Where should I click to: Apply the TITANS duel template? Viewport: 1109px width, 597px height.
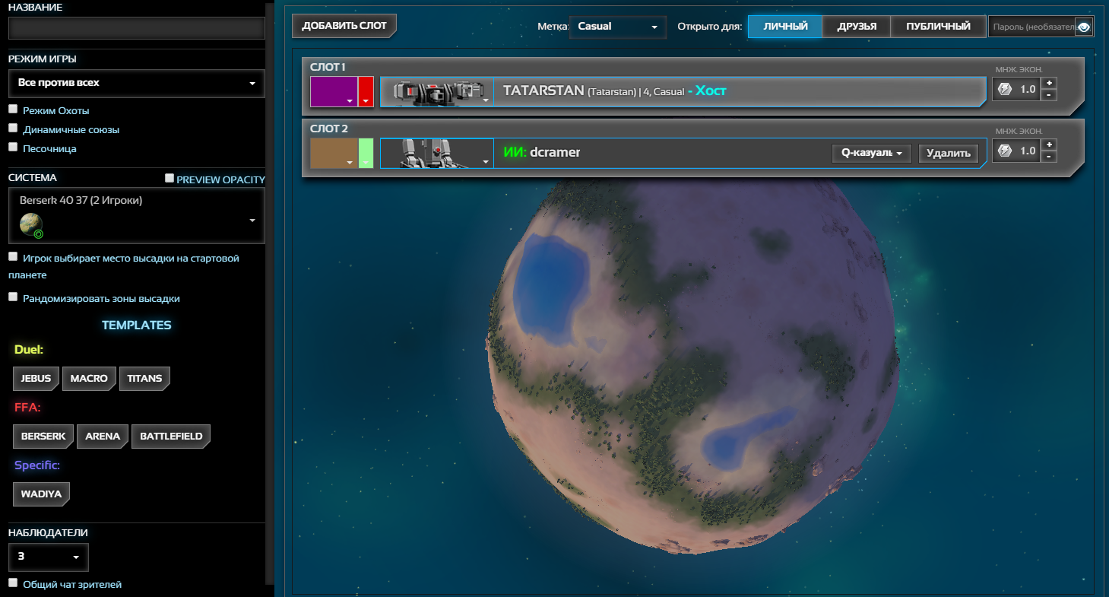[x=144, y=378]
